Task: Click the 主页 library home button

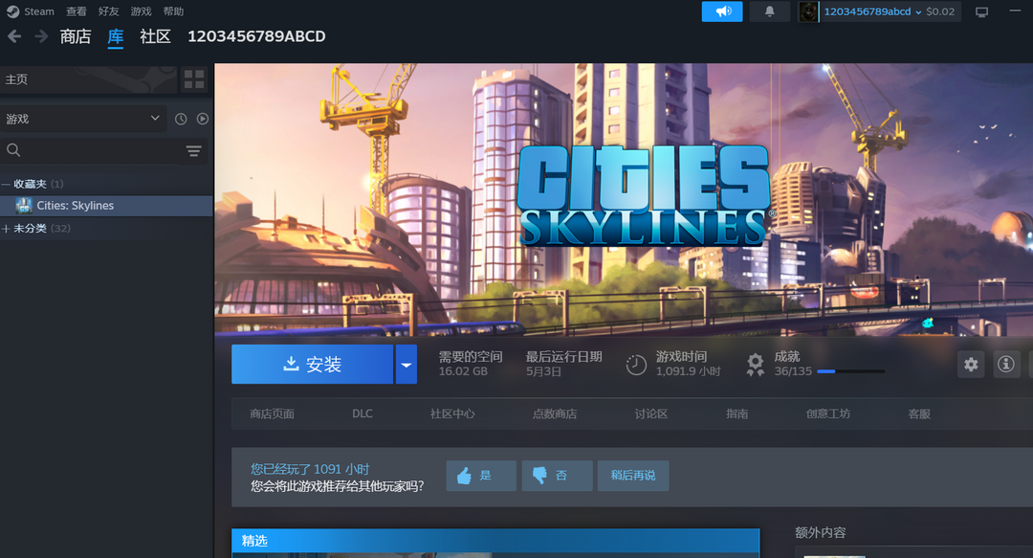Action: click(88, 79)
